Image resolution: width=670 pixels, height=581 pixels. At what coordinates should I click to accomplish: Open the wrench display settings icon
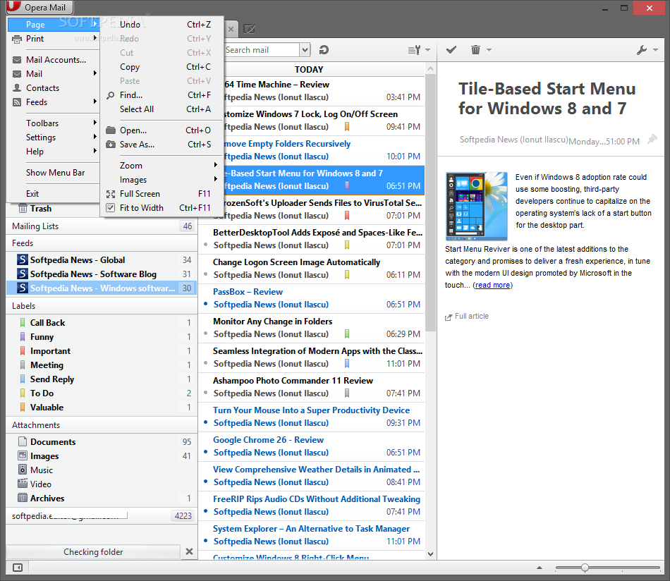tap(641, 50)
